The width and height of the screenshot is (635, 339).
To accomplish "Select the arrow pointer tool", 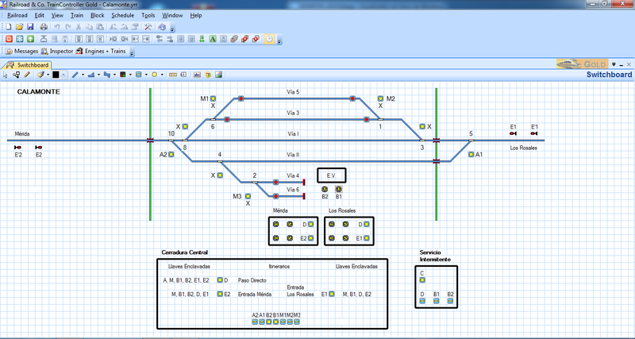I will point(6,75).
